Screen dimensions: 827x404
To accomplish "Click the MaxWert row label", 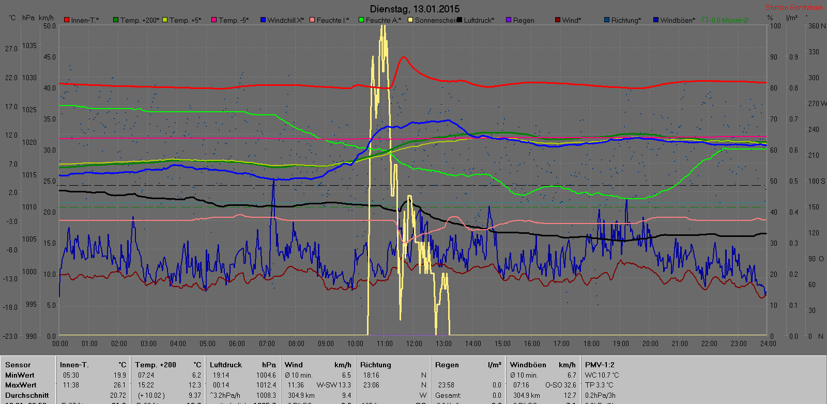I will point(21,385).
